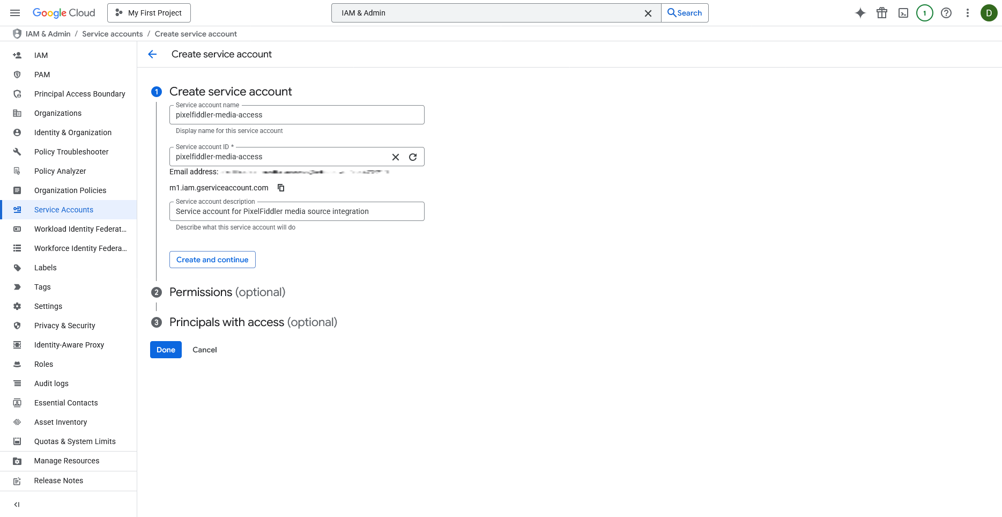
Task: Open the notifications badge showing 1
Action: point(924,13)
